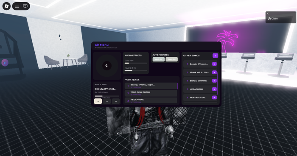Click the AUTO FEATURES heading
The width and height of the screenshot is (297, 156).
160,55
